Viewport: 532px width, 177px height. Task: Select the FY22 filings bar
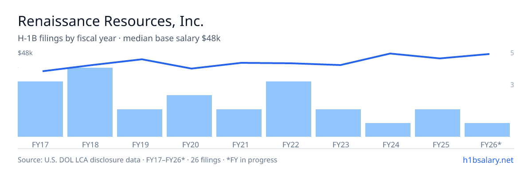point(289,109)
